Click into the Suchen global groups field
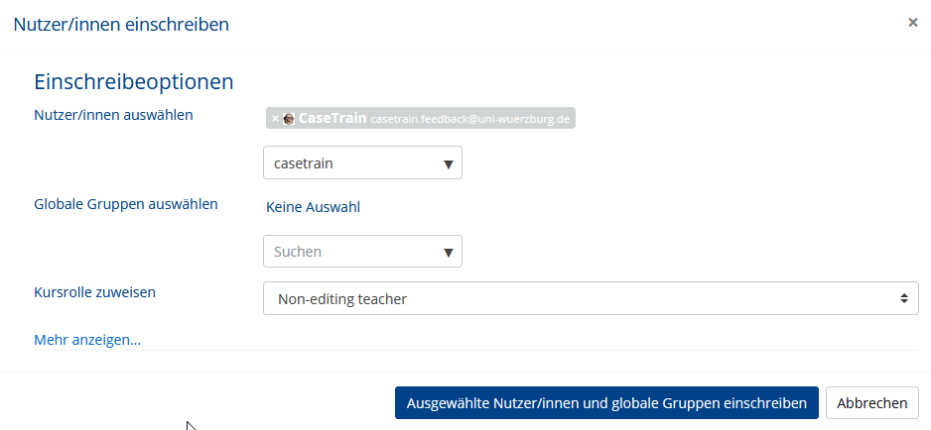The width and height of the screenshot is (931, 430). (355, 252)
